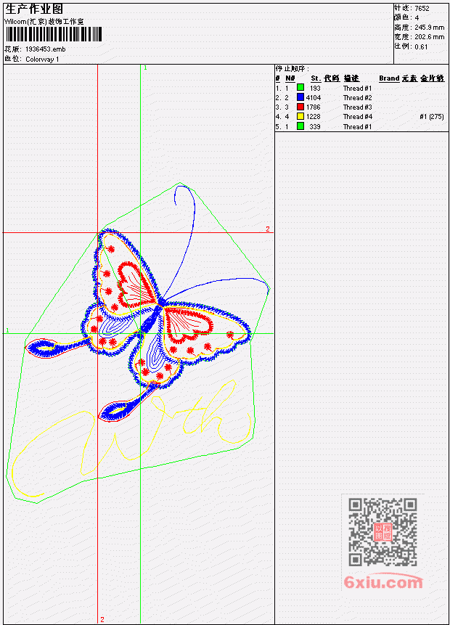The width and height of the screenshot is (450, 625).
Task: Click the red stamp inside the QR code
Action: (x=383, y=532)
